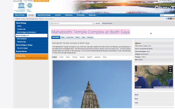Click the India flag icon

136,43
